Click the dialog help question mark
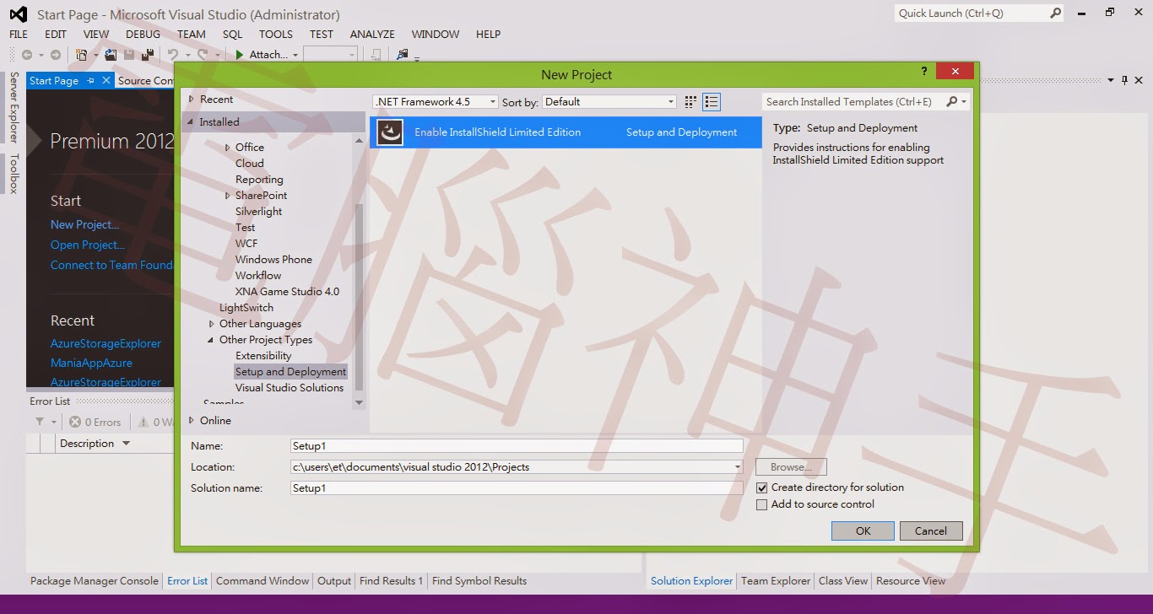The width and height of the screenshot is (1153, 614). point(924,72)
